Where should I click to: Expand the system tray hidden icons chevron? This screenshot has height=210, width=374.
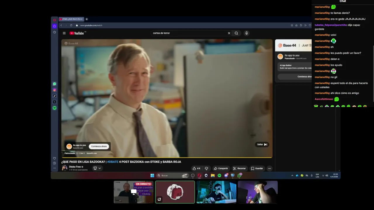point(292,176)
